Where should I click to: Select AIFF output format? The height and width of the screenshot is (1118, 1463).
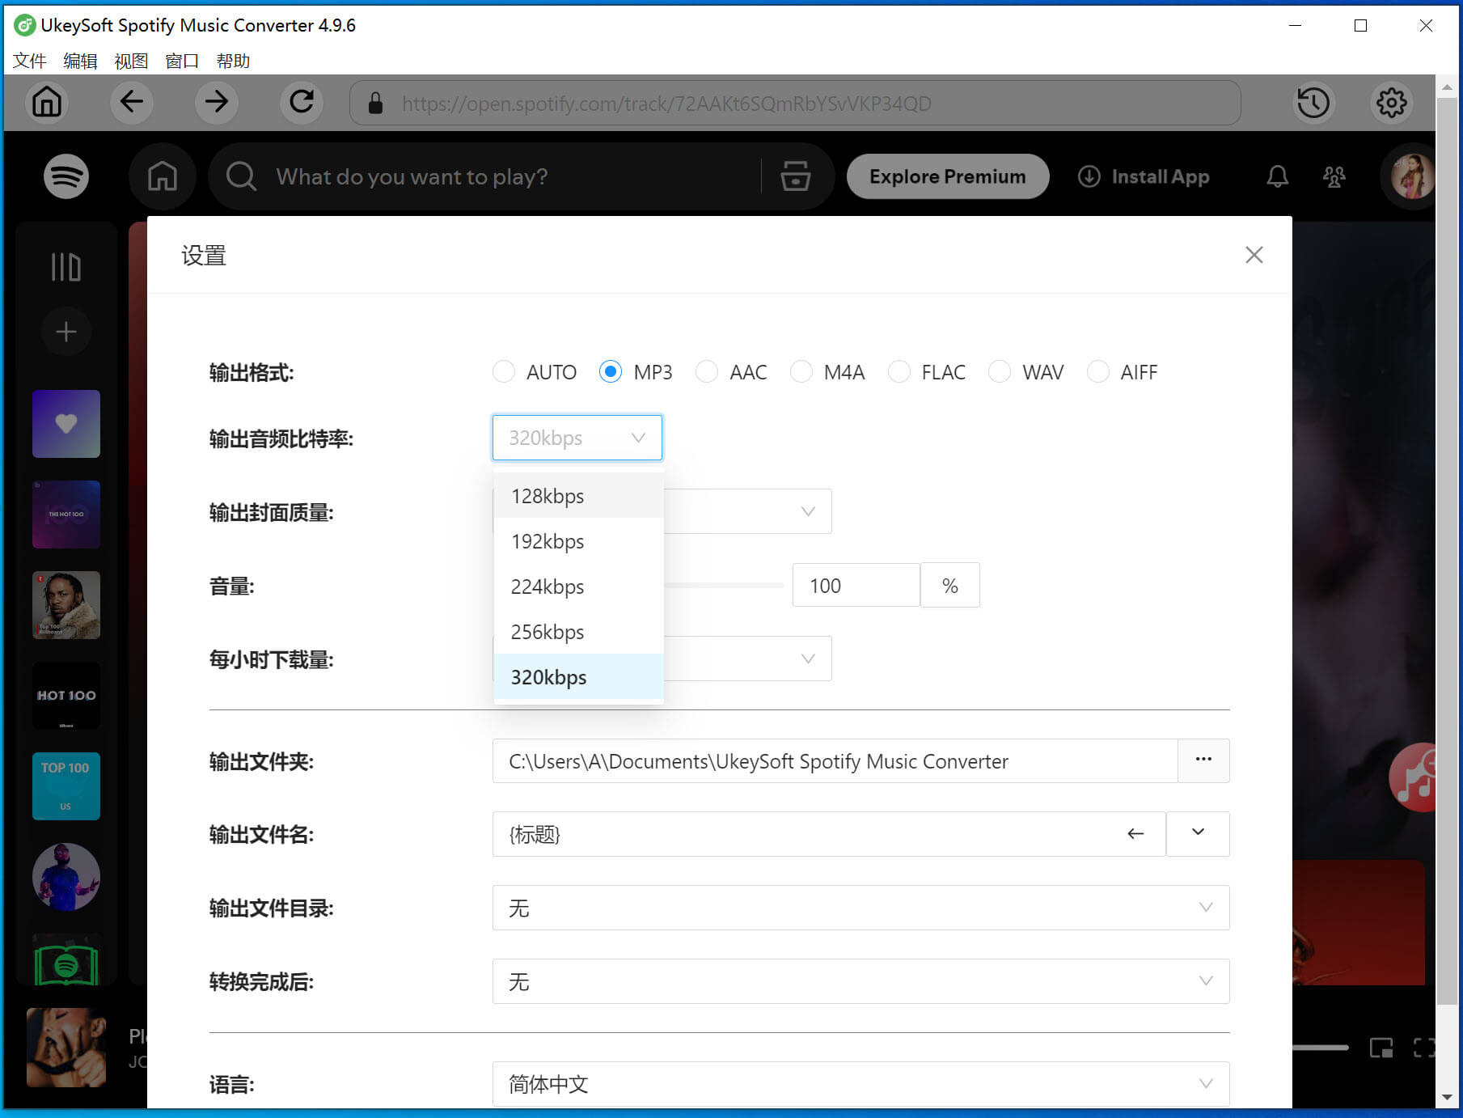point(1098,372)
